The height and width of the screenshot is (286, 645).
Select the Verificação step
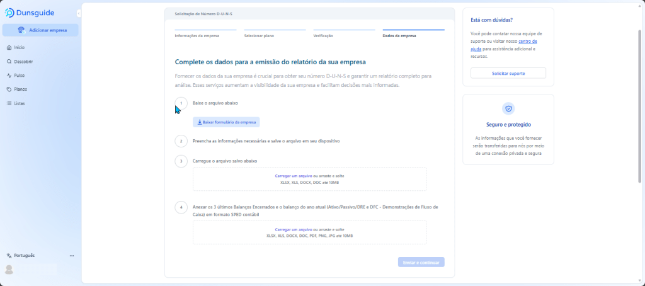(x=323, y=36)
